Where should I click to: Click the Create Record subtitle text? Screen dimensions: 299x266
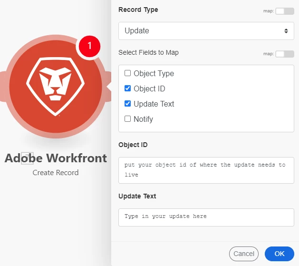tap(56, 173)
